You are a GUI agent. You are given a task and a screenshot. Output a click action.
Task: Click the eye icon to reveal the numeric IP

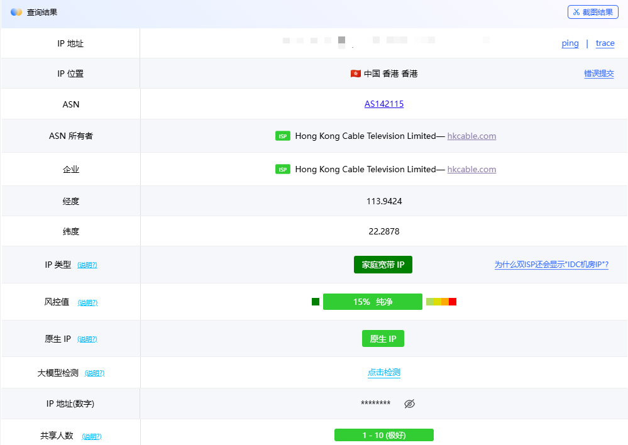[x=409, y=404]
